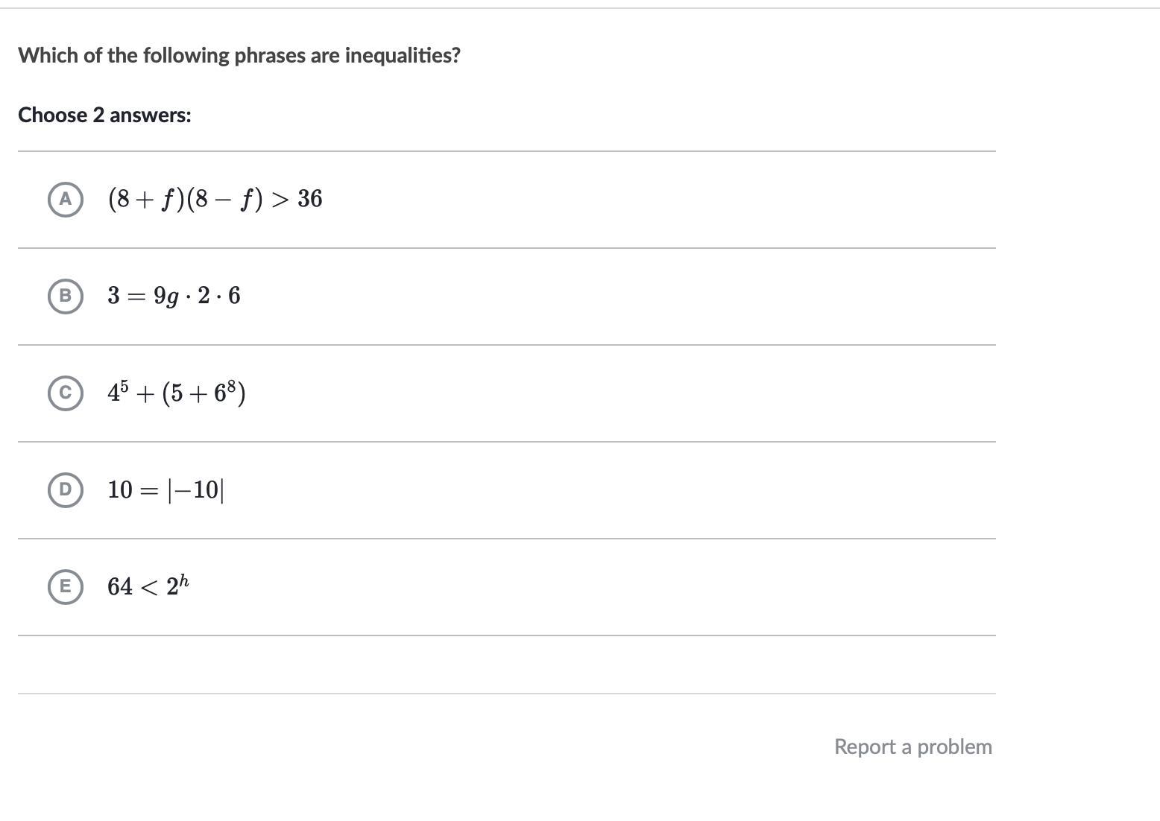Screen dimensions: 1160x821
Task: Select answer choice C circle
Action: pyautogui.click(x=66, y=393)
